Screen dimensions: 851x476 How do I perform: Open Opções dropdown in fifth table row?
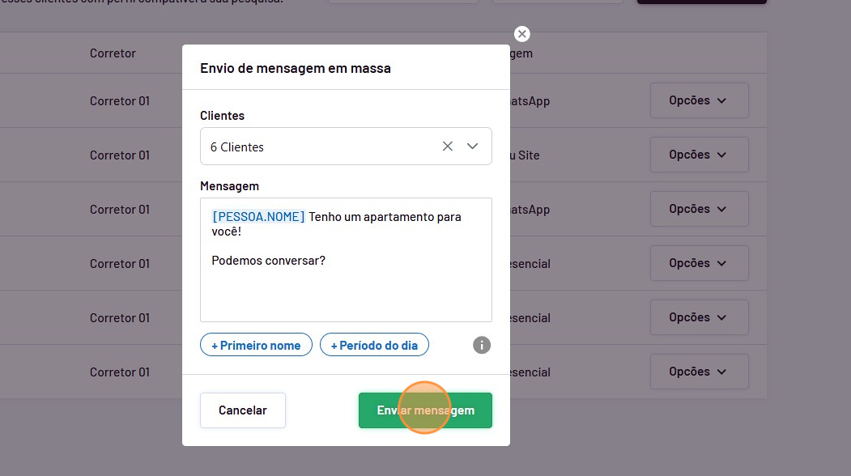pos(699,317)
